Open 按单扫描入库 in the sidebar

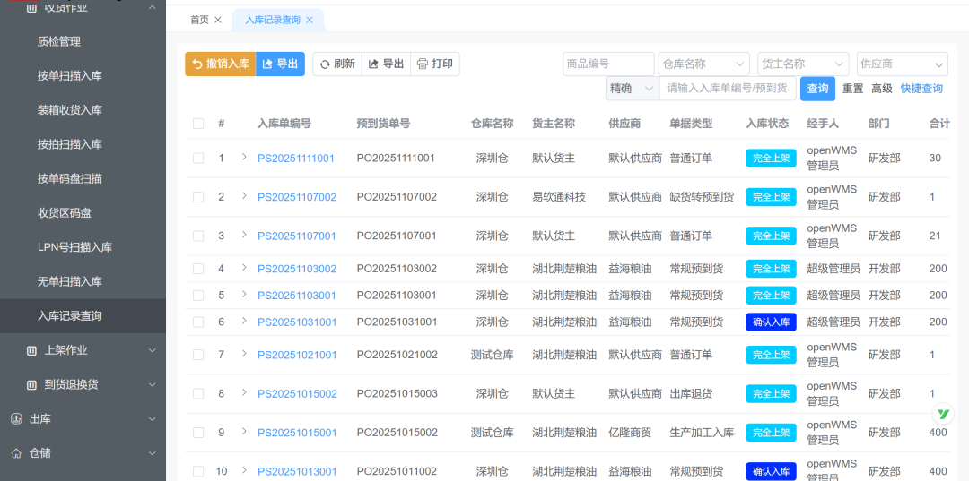pos(70,76)
